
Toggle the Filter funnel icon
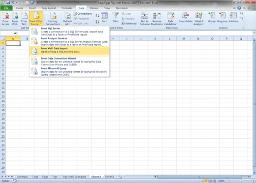[116, 18]
